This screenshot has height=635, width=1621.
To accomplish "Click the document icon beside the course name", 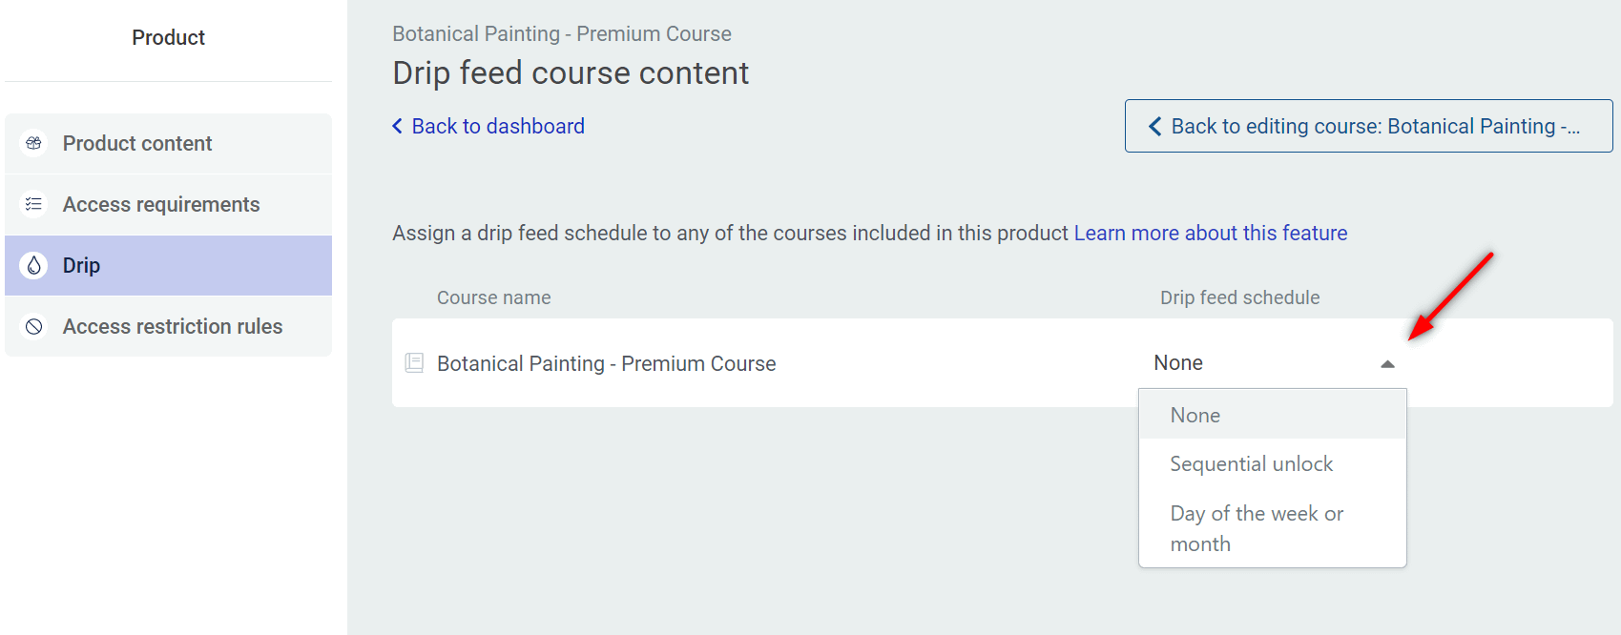I will point(414,363).
